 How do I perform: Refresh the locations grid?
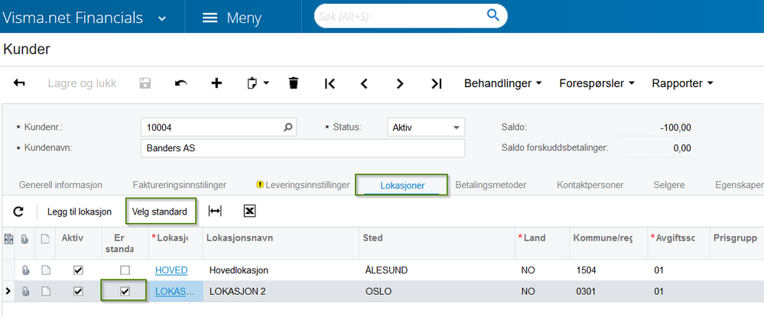click(19, 212)
